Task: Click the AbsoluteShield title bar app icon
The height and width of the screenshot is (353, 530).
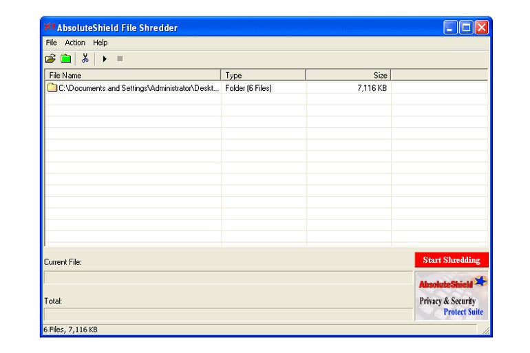Action: coord(50,27)
